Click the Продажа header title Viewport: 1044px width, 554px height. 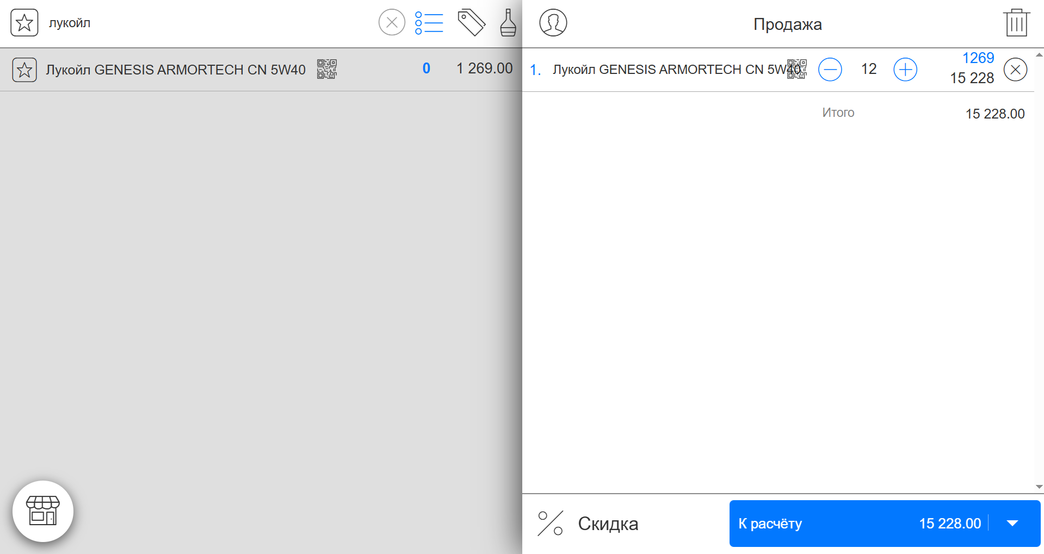pos(787,24)
